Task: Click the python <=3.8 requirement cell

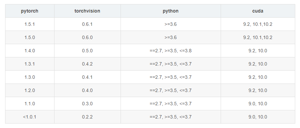Action: point(171,51)
